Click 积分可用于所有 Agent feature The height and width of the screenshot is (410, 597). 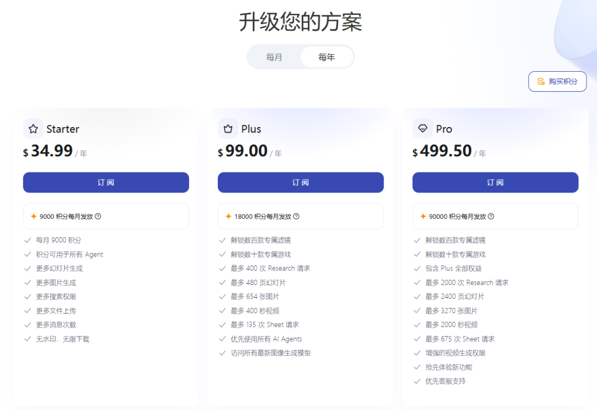coord(70,254)
